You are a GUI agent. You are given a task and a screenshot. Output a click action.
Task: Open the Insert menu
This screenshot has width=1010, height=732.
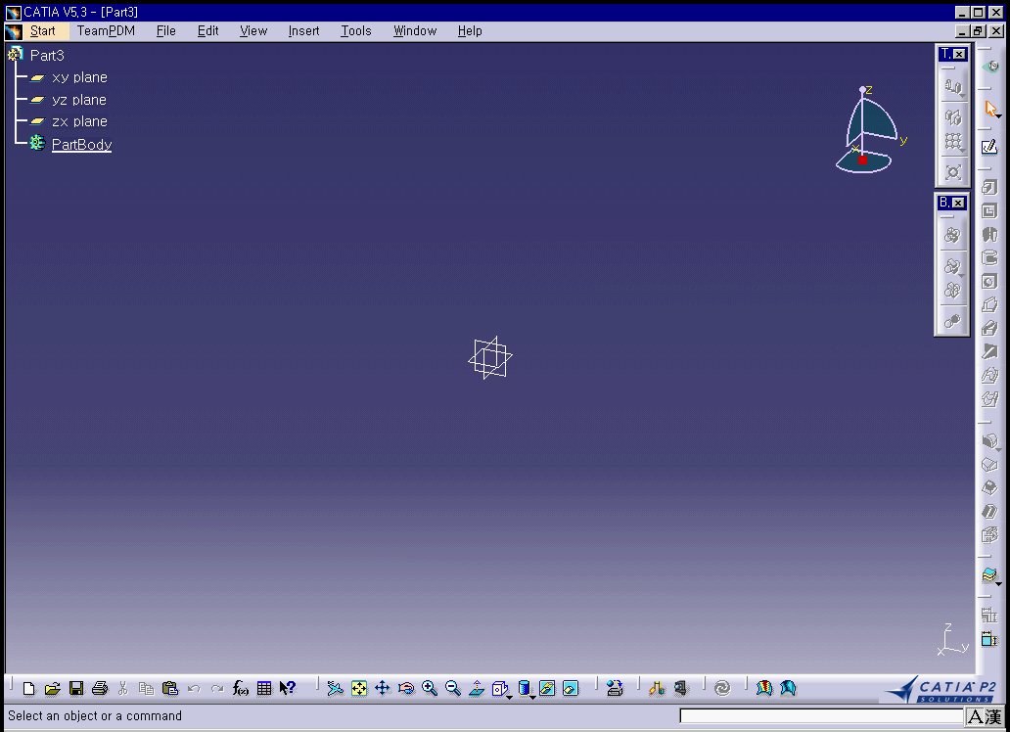click(303, 31)
